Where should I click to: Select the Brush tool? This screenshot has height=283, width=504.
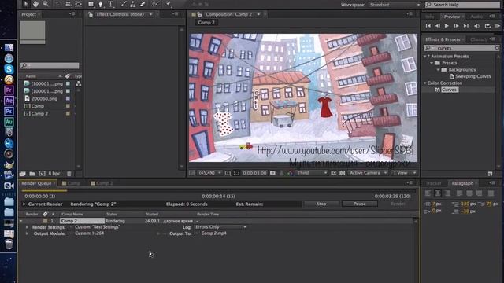[x=124, y=4]
